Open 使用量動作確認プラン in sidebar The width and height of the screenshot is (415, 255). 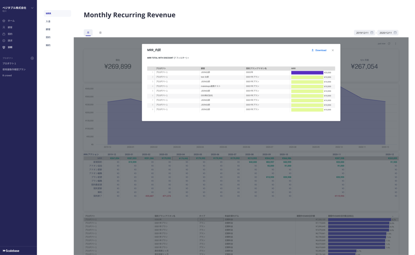point(14,70)
